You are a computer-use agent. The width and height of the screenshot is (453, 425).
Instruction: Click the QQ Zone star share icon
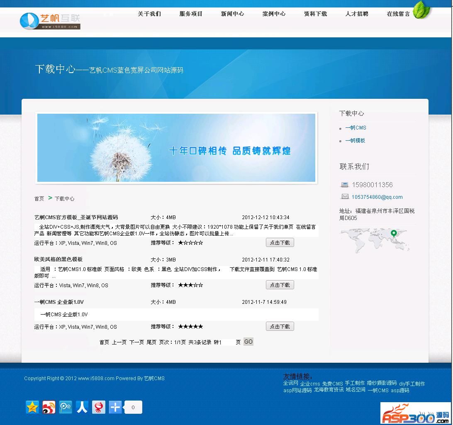32,407
